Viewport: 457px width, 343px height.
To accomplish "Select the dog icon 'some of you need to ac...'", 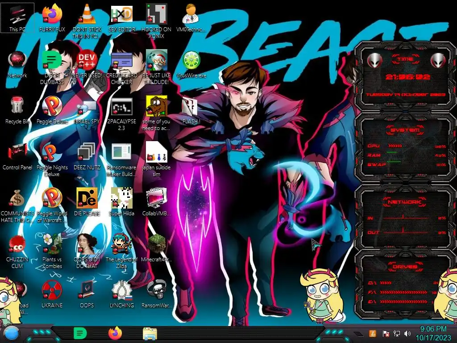I will pyautogui.click(x=157, y=113).
